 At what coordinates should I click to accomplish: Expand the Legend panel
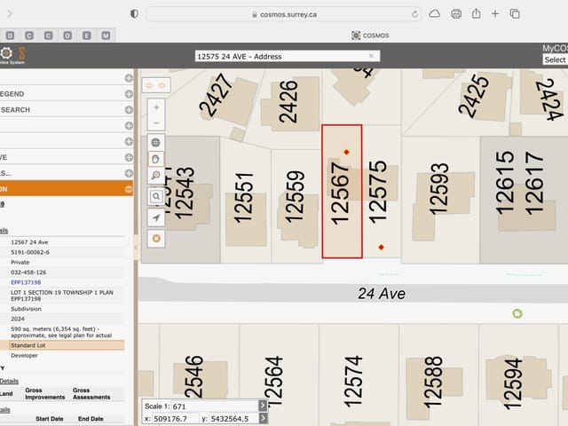pos(129,93)
